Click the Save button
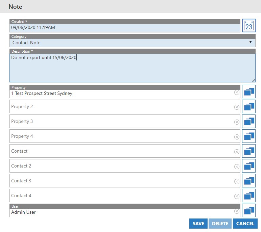Screen dimensions: 261x232 point(198,224)
